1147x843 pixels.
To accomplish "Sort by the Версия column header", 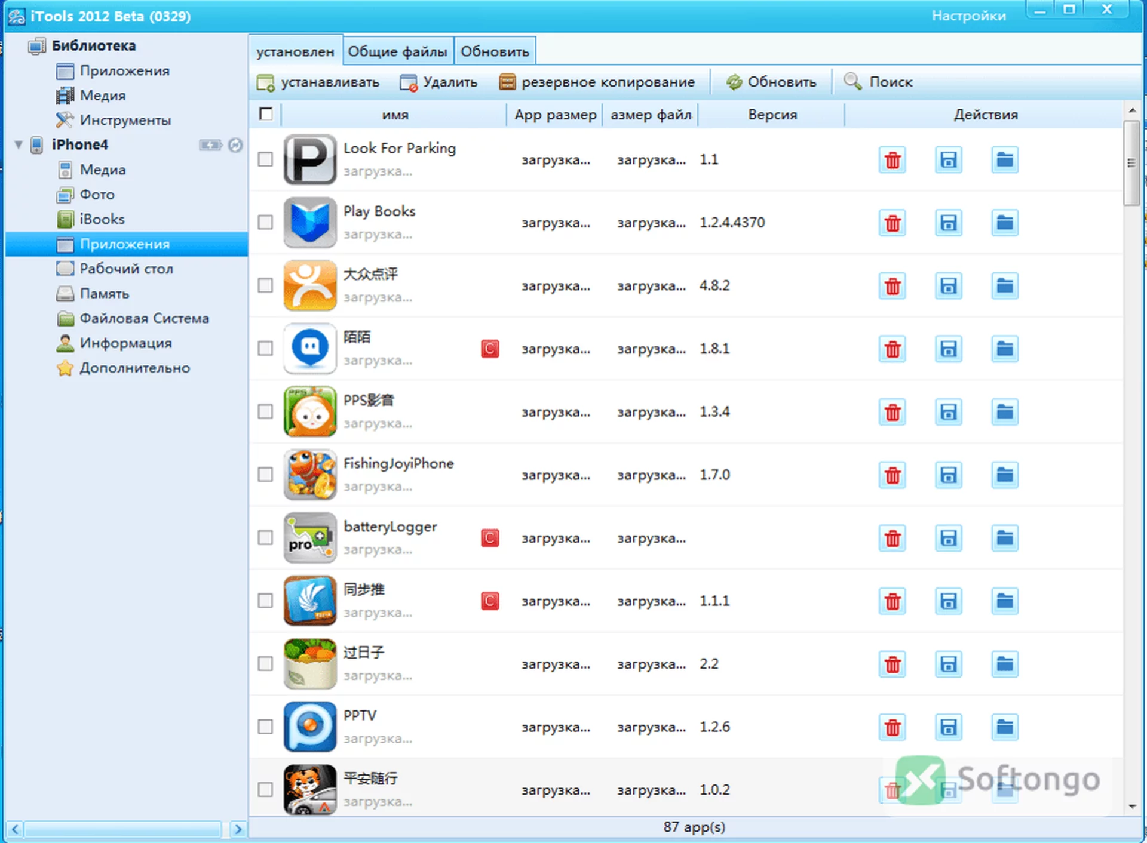I will [772, 115].
